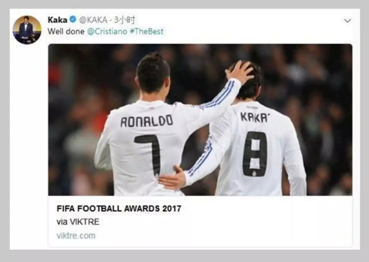Visit the viktre.com link
Image resolution: width=369 pixels, height=262 pixels.
click(76, 236)
